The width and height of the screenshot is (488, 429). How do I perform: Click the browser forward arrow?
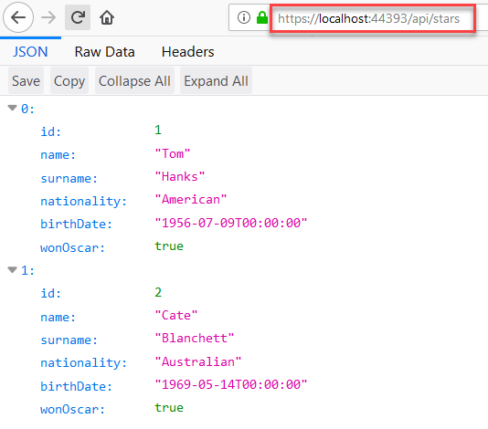[x=48, y=17]
